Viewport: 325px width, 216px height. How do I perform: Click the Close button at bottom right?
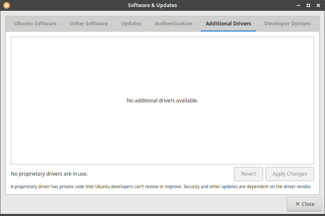point(304,204)
